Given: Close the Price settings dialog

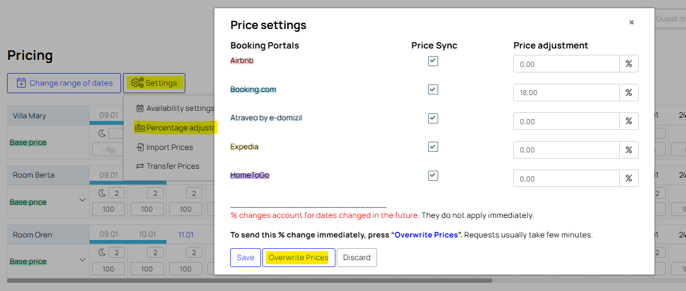Looking at the screenshot, I should coord(631,22).
